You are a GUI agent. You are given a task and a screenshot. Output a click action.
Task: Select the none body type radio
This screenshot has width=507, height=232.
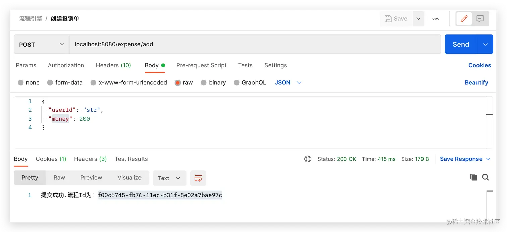point(21,83)
